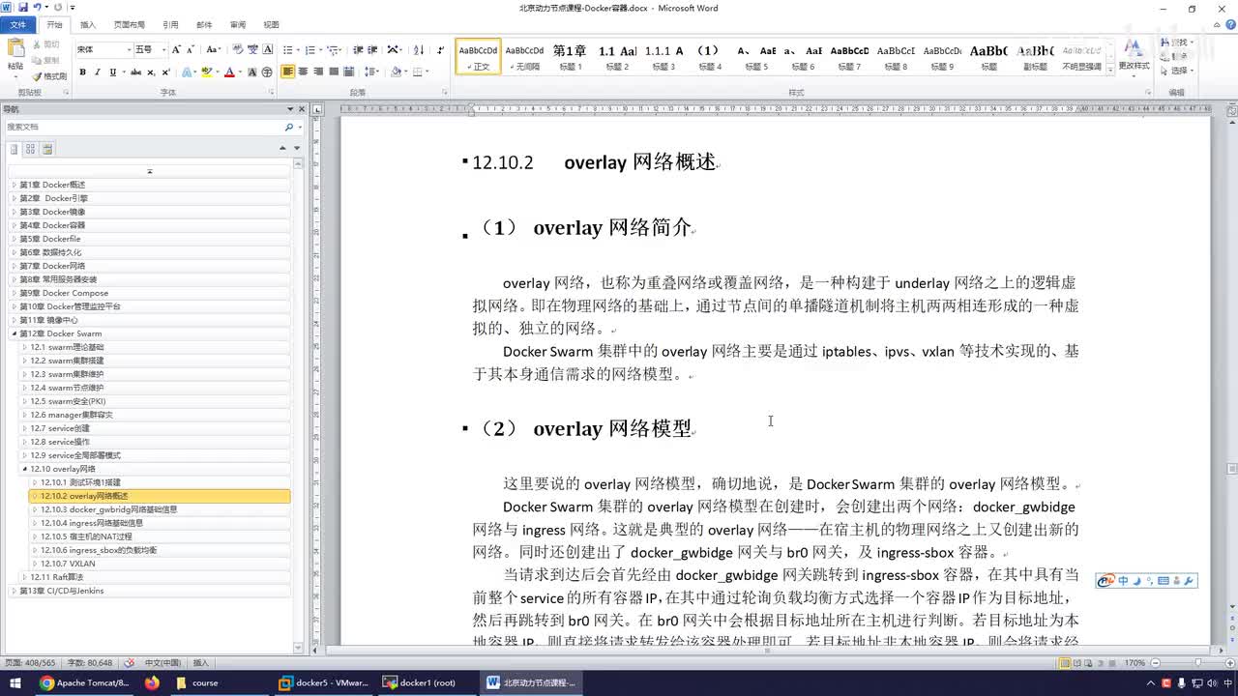
Task: Open Firefox from the taskbar
Action: [152, 682]
